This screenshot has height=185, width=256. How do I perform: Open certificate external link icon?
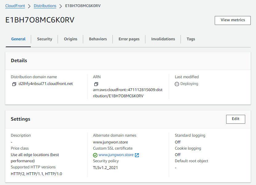tap(137, 155)
